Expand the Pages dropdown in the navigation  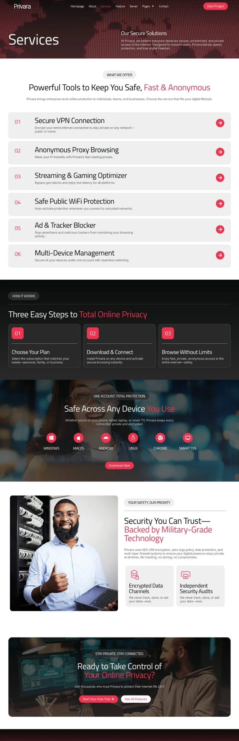[148, 6]
